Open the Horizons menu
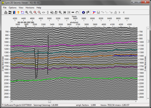 [30, 8]
